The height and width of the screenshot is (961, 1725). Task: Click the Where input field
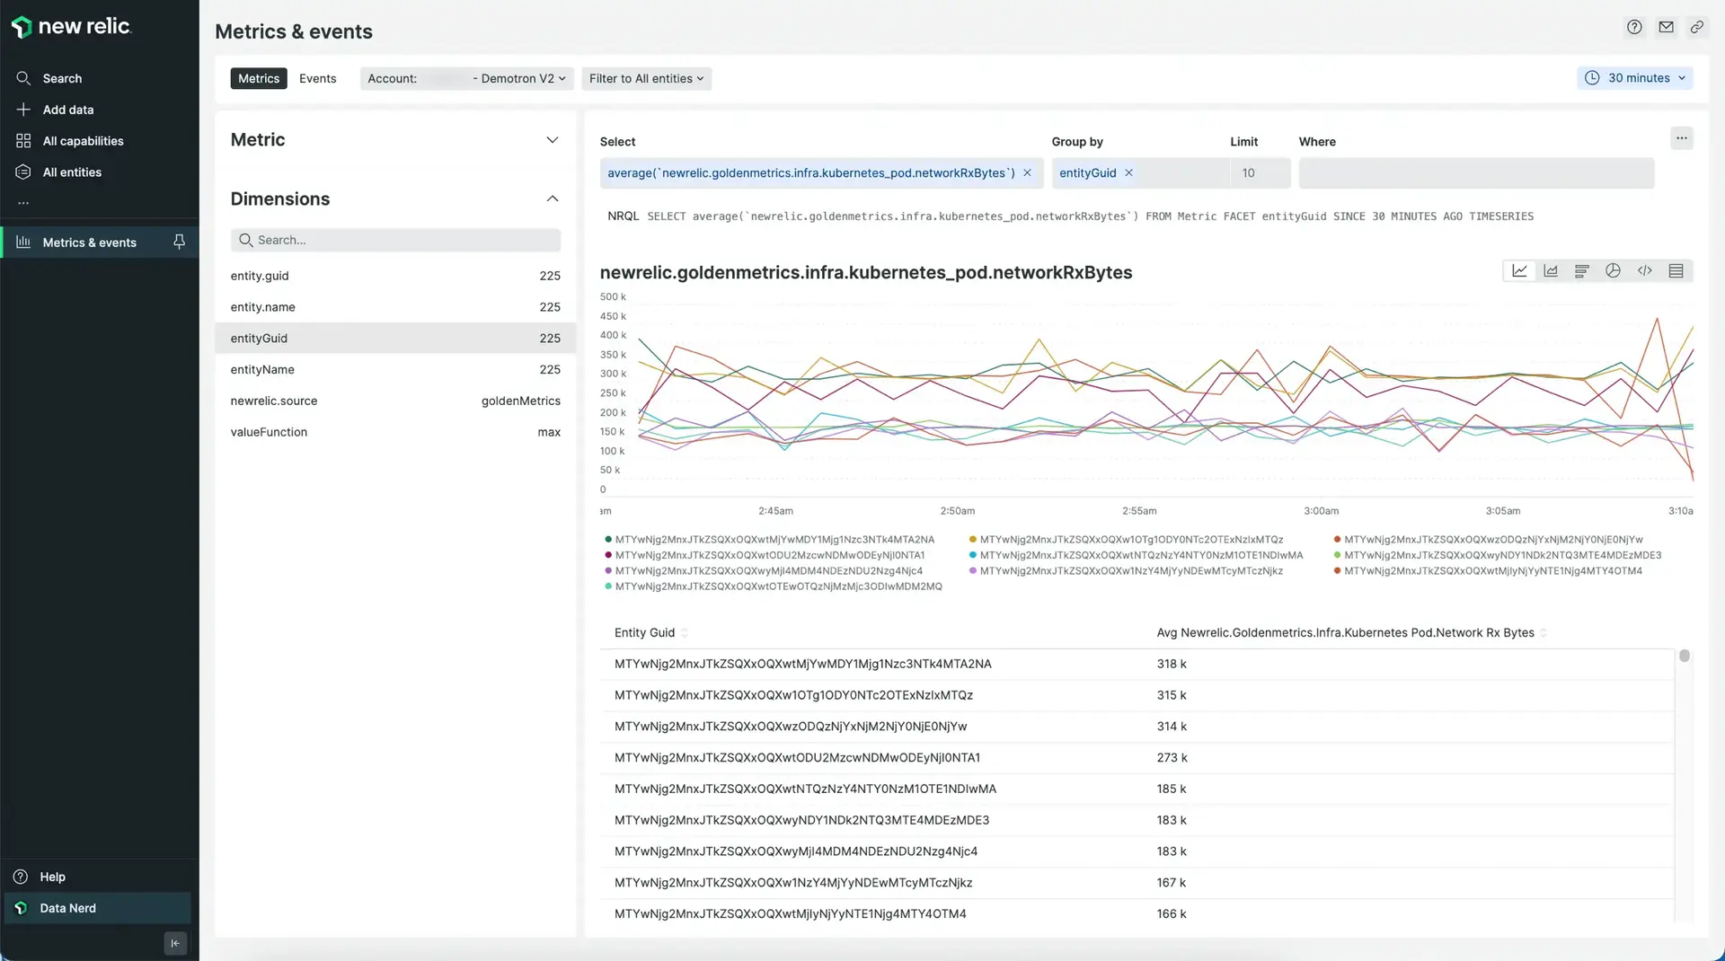(x=1476, y=173)
